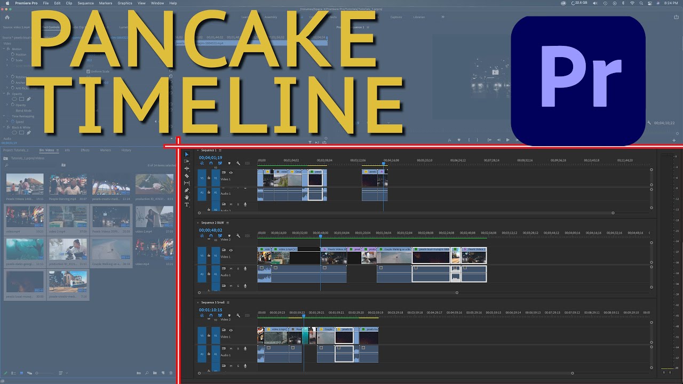Open the Sequence menu in menu bar
Screen dimensions: 683x384
85,3
